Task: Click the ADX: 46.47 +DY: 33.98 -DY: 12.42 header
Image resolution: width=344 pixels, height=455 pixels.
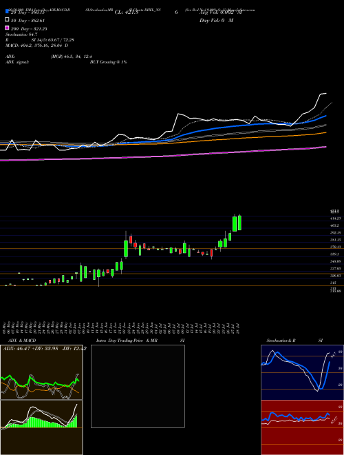Action: (x=44, y=349)
